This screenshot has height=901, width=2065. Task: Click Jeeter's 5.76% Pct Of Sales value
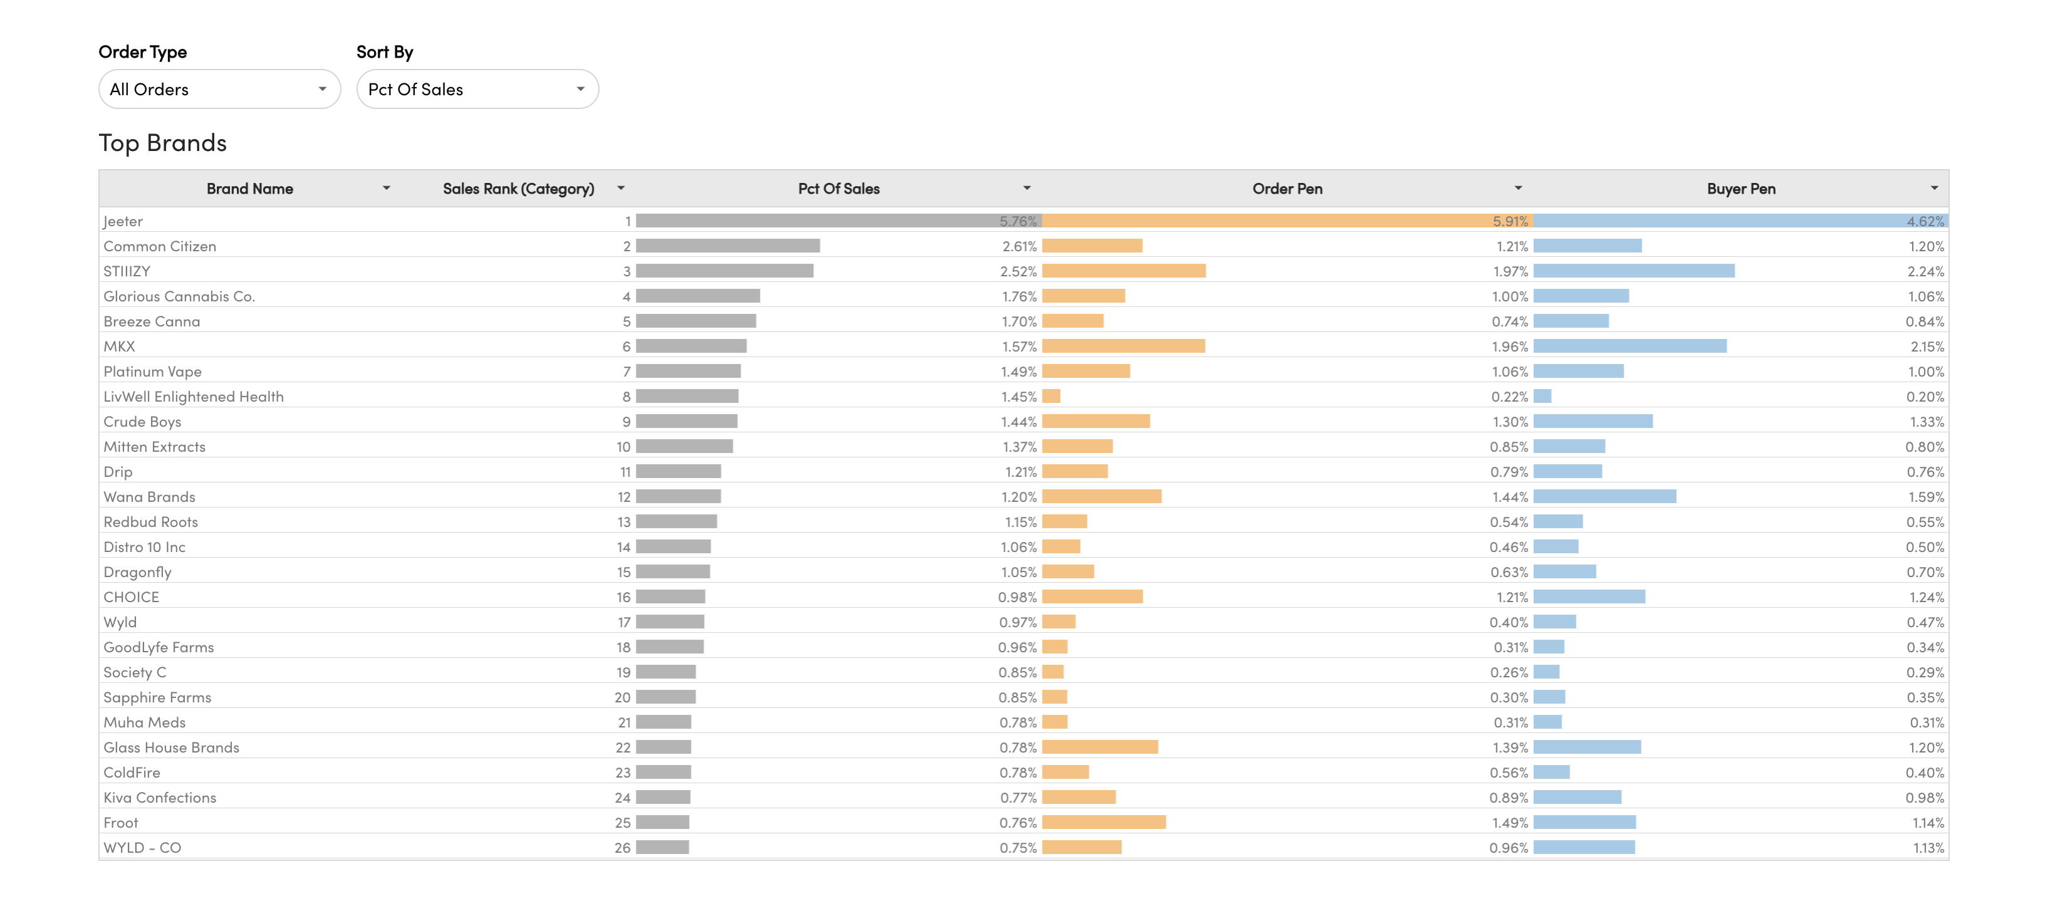[1018, 221]
